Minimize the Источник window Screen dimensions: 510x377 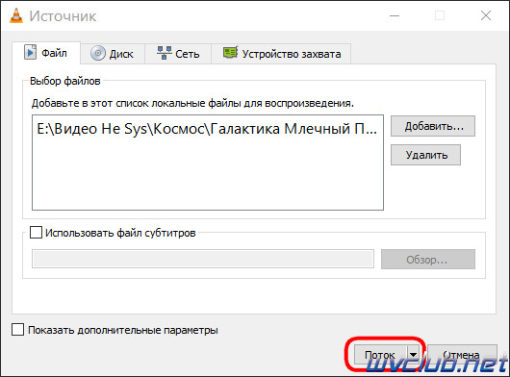(395, 15)
